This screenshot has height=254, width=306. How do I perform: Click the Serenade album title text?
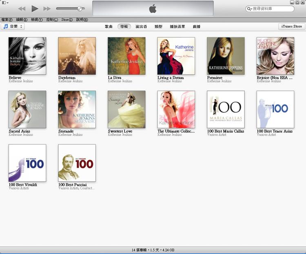pos(66,131)
